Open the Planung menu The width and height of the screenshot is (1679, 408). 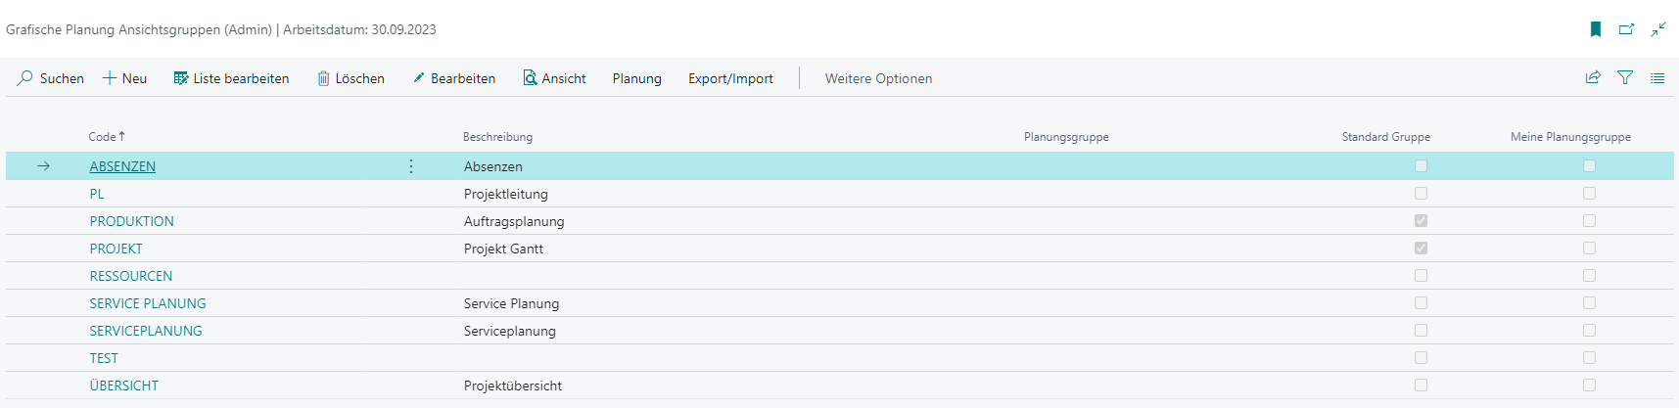pos(637,78)
